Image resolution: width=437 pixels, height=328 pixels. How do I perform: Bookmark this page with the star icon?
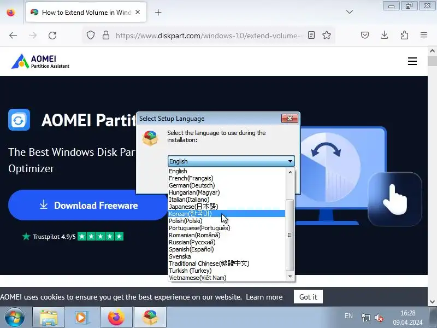(326, 35)
